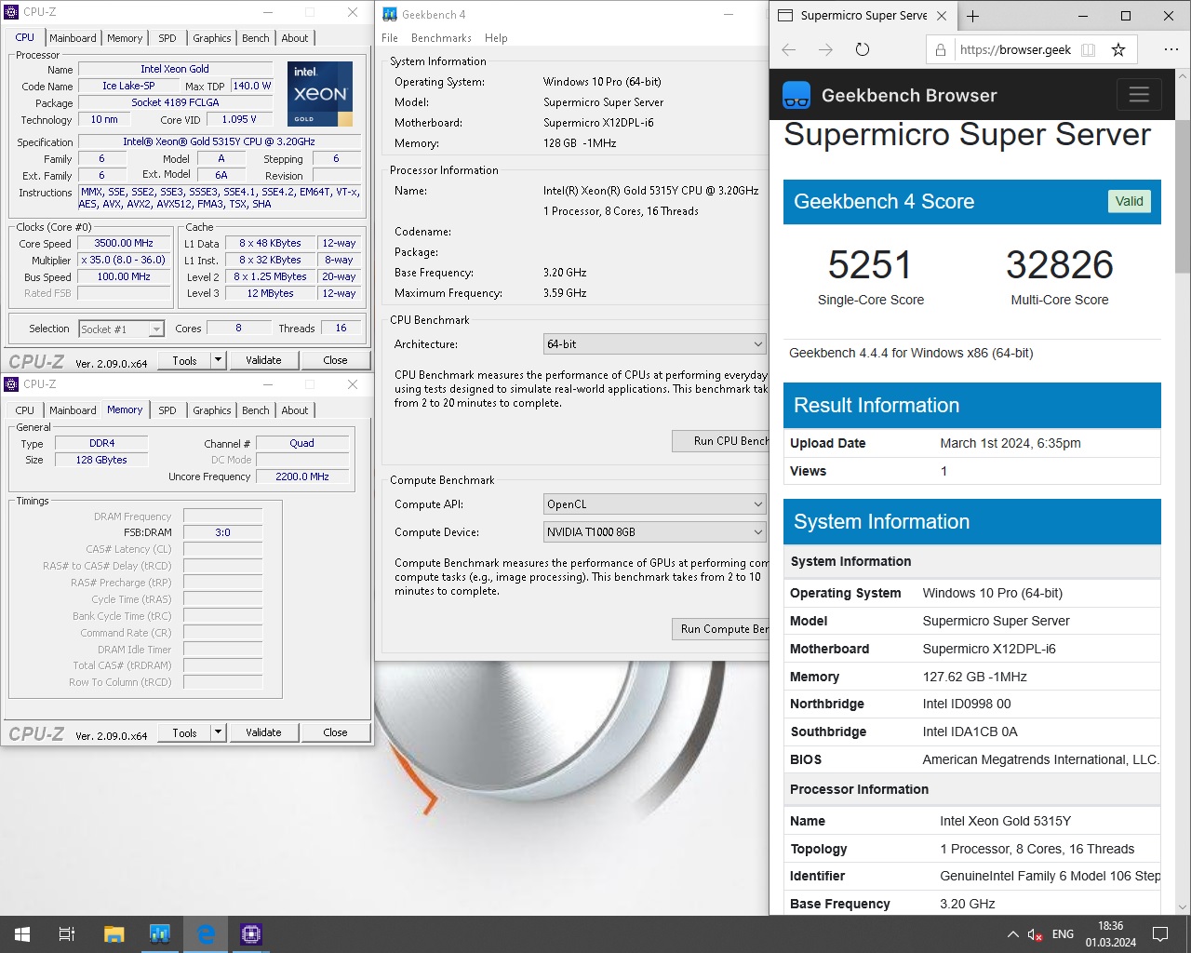Show hidden tray icons chevron
This screenshot has width=1191, height=953.
click(1012, 934)
